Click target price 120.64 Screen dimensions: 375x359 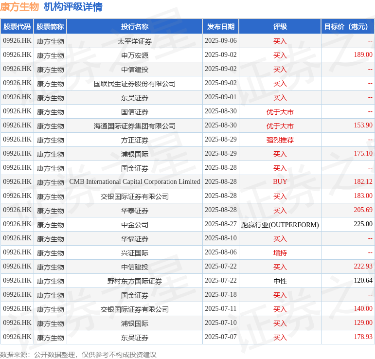coord(363,281)
